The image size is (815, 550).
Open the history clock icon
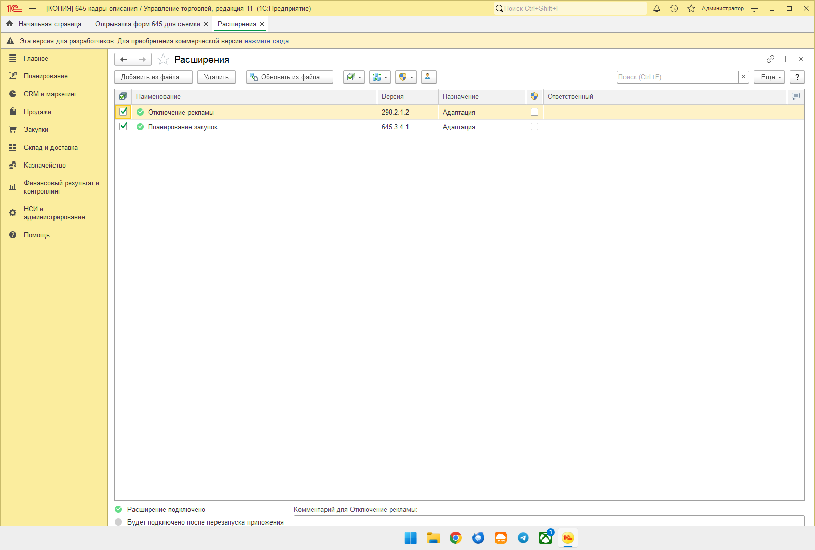674,8
